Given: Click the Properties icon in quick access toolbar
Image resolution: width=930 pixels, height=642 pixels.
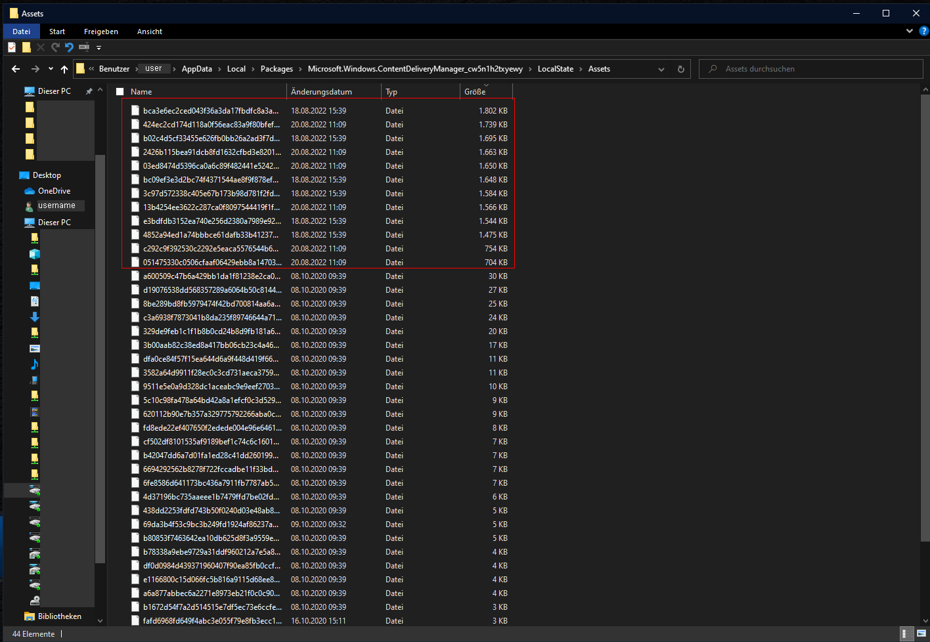Looking at the screenshot, I should [x=12, y=47].
